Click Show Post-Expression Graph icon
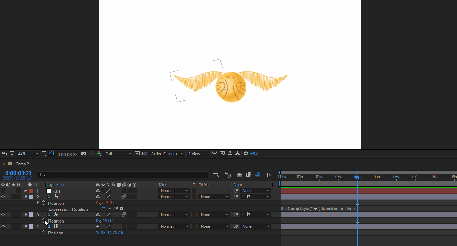The width and height of the screenshot is (457, 246). tap(110, 209)
